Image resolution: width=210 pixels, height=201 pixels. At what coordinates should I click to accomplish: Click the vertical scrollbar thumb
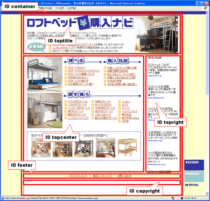point(207,55)
